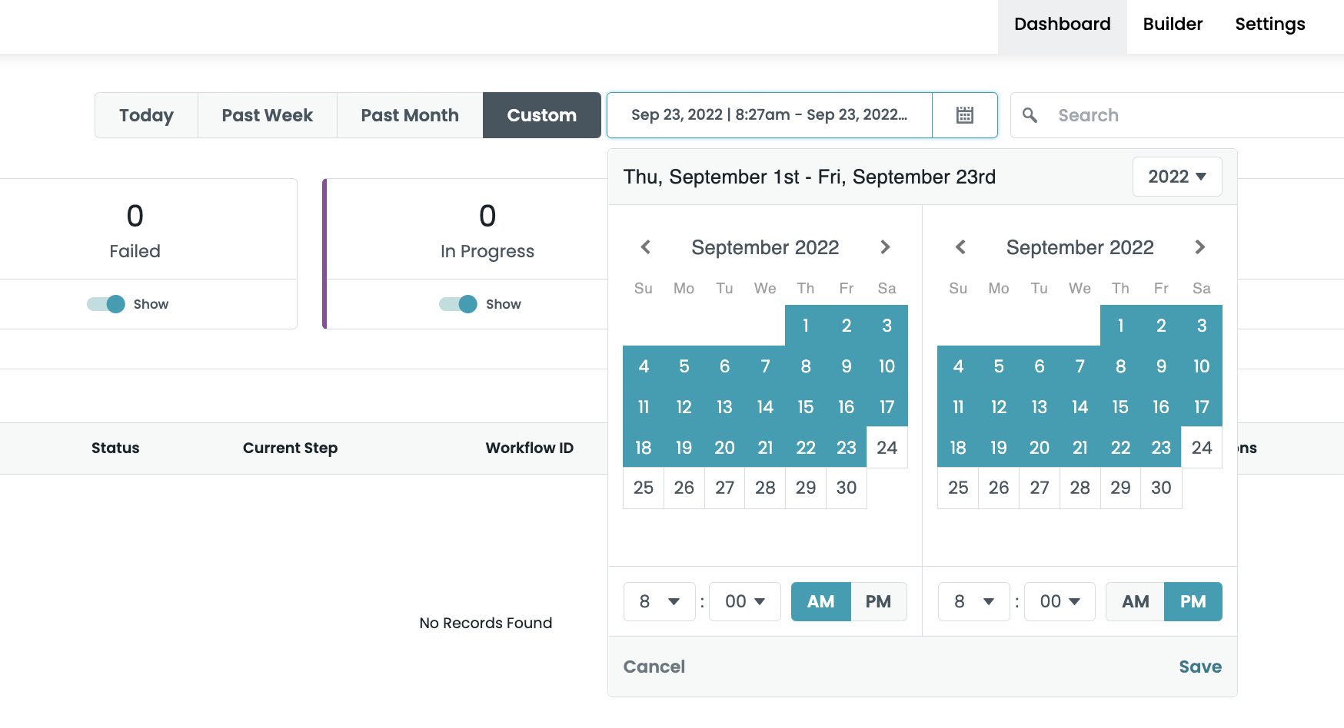Screen dimensions: 1344x728
Task: Select AM for the end time
Action: [x=1135, y=601]
